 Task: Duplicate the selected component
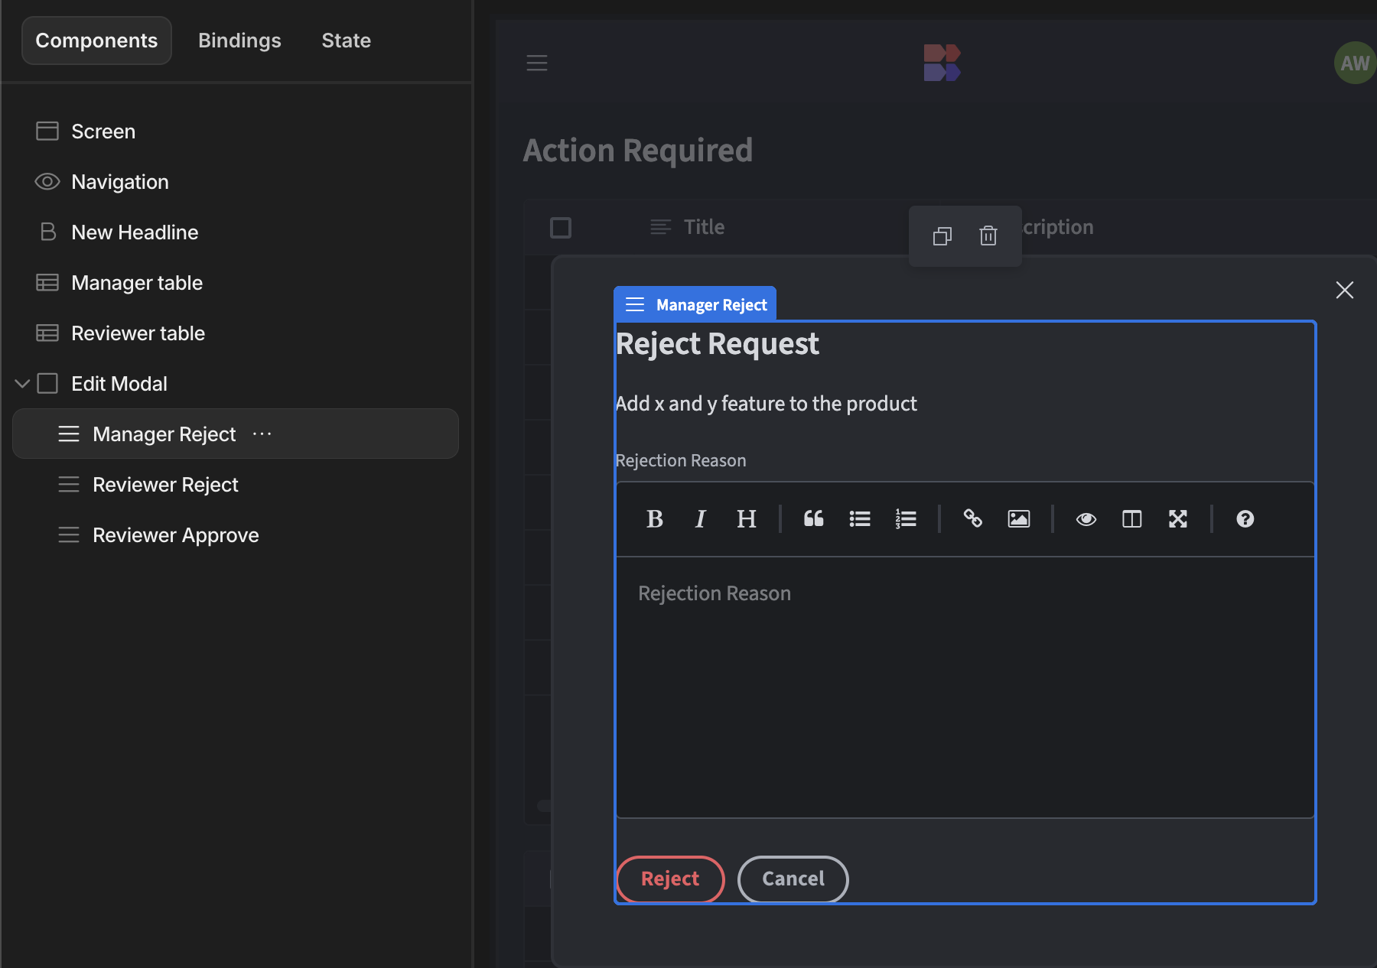(942, 236)
